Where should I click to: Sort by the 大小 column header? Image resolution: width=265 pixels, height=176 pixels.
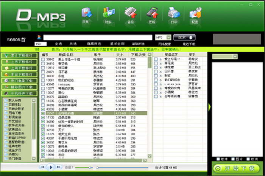pyautogui.click(x=120, y=55)
